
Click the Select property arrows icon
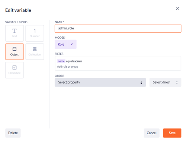(141, 83)
